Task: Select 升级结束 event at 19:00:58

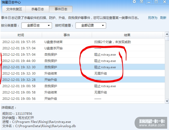Action: tap(51, 92)
